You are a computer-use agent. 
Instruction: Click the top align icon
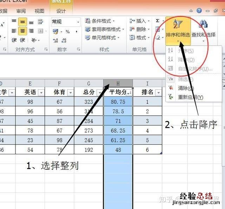(x=14, y=22)
